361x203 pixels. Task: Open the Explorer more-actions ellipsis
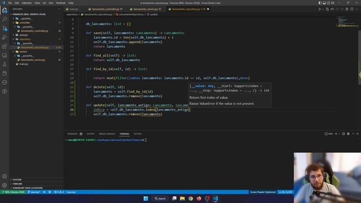(59, 9)
